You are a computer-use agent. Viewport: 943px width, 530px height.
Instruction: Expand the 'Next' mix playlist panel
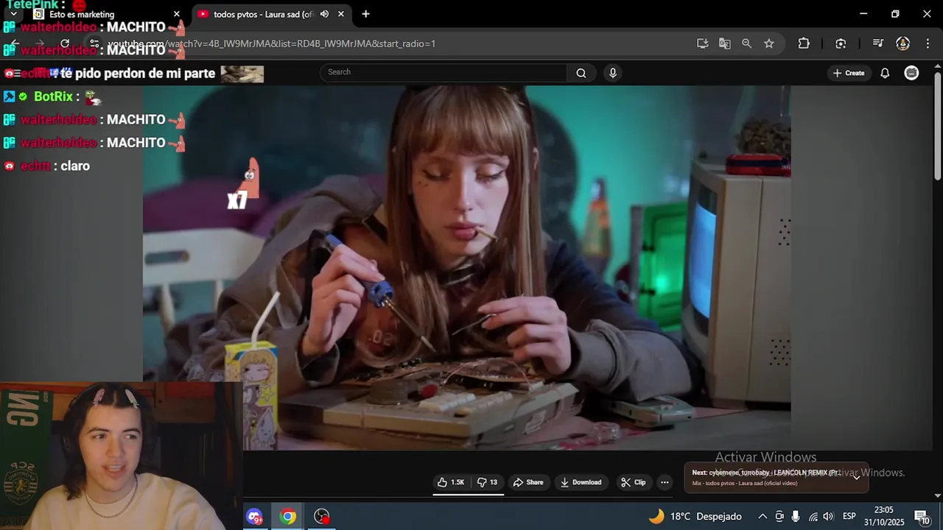(857, 476)
